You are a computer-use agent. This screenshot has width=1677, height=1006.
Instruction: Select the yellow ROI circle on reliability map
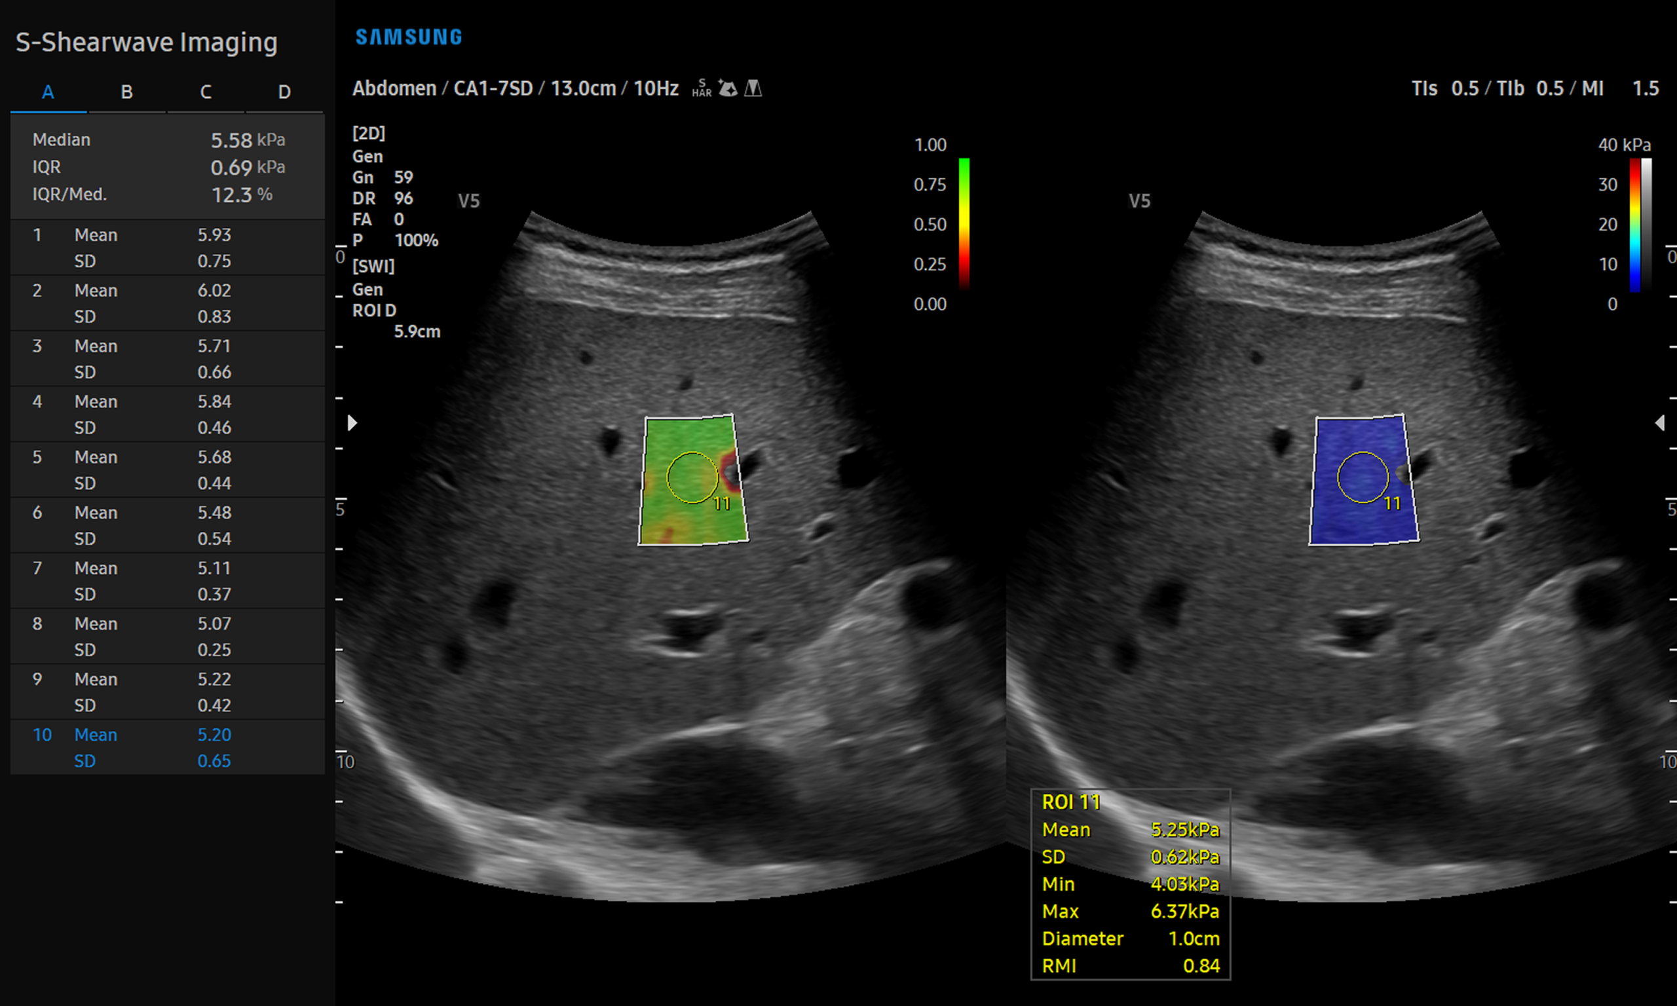pos(692,477)
